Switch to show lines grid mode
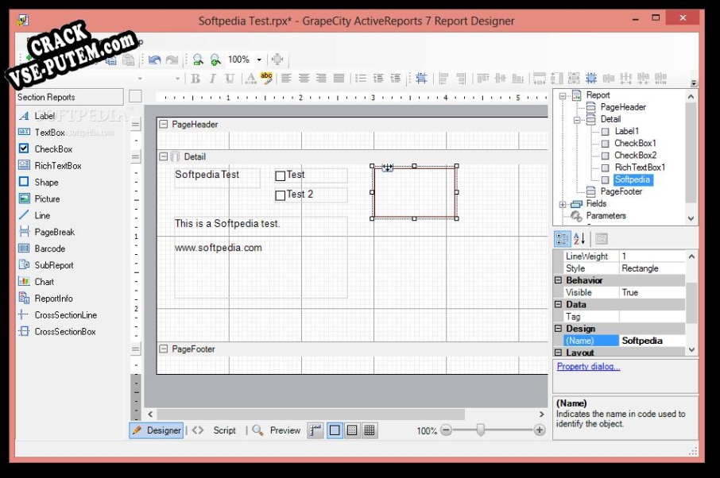The width and height of the screenshot is (720, 478). (370, 430)
